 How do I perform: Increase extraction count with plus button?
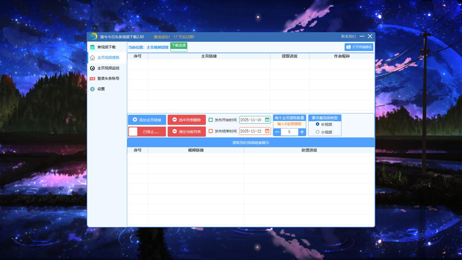302,132
